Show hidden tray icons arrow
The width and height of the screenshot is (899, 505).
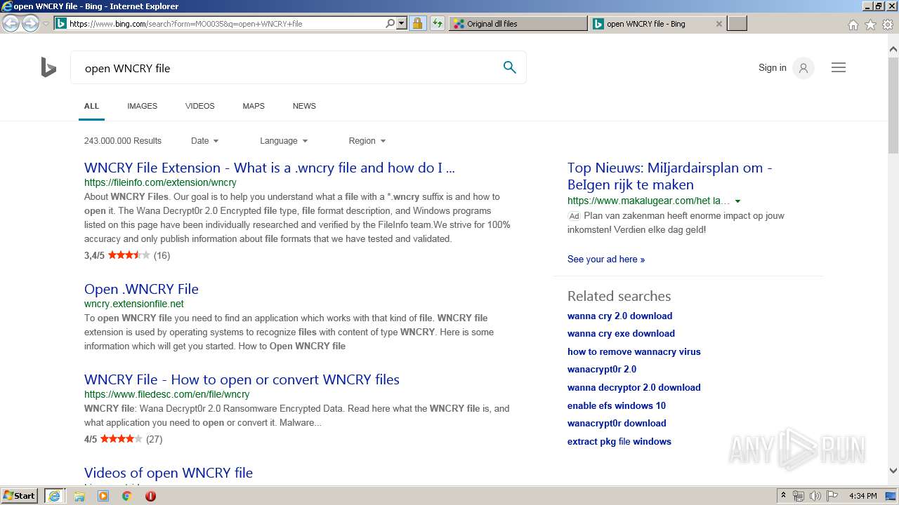click(x=783, y=496)
